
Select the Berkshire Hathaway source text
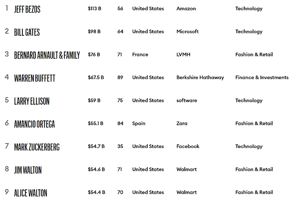[x=200, y=77]
